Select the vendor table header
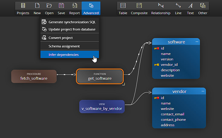Screen dimensions: 222x138 pyautogui.click(x=179, y=91)
